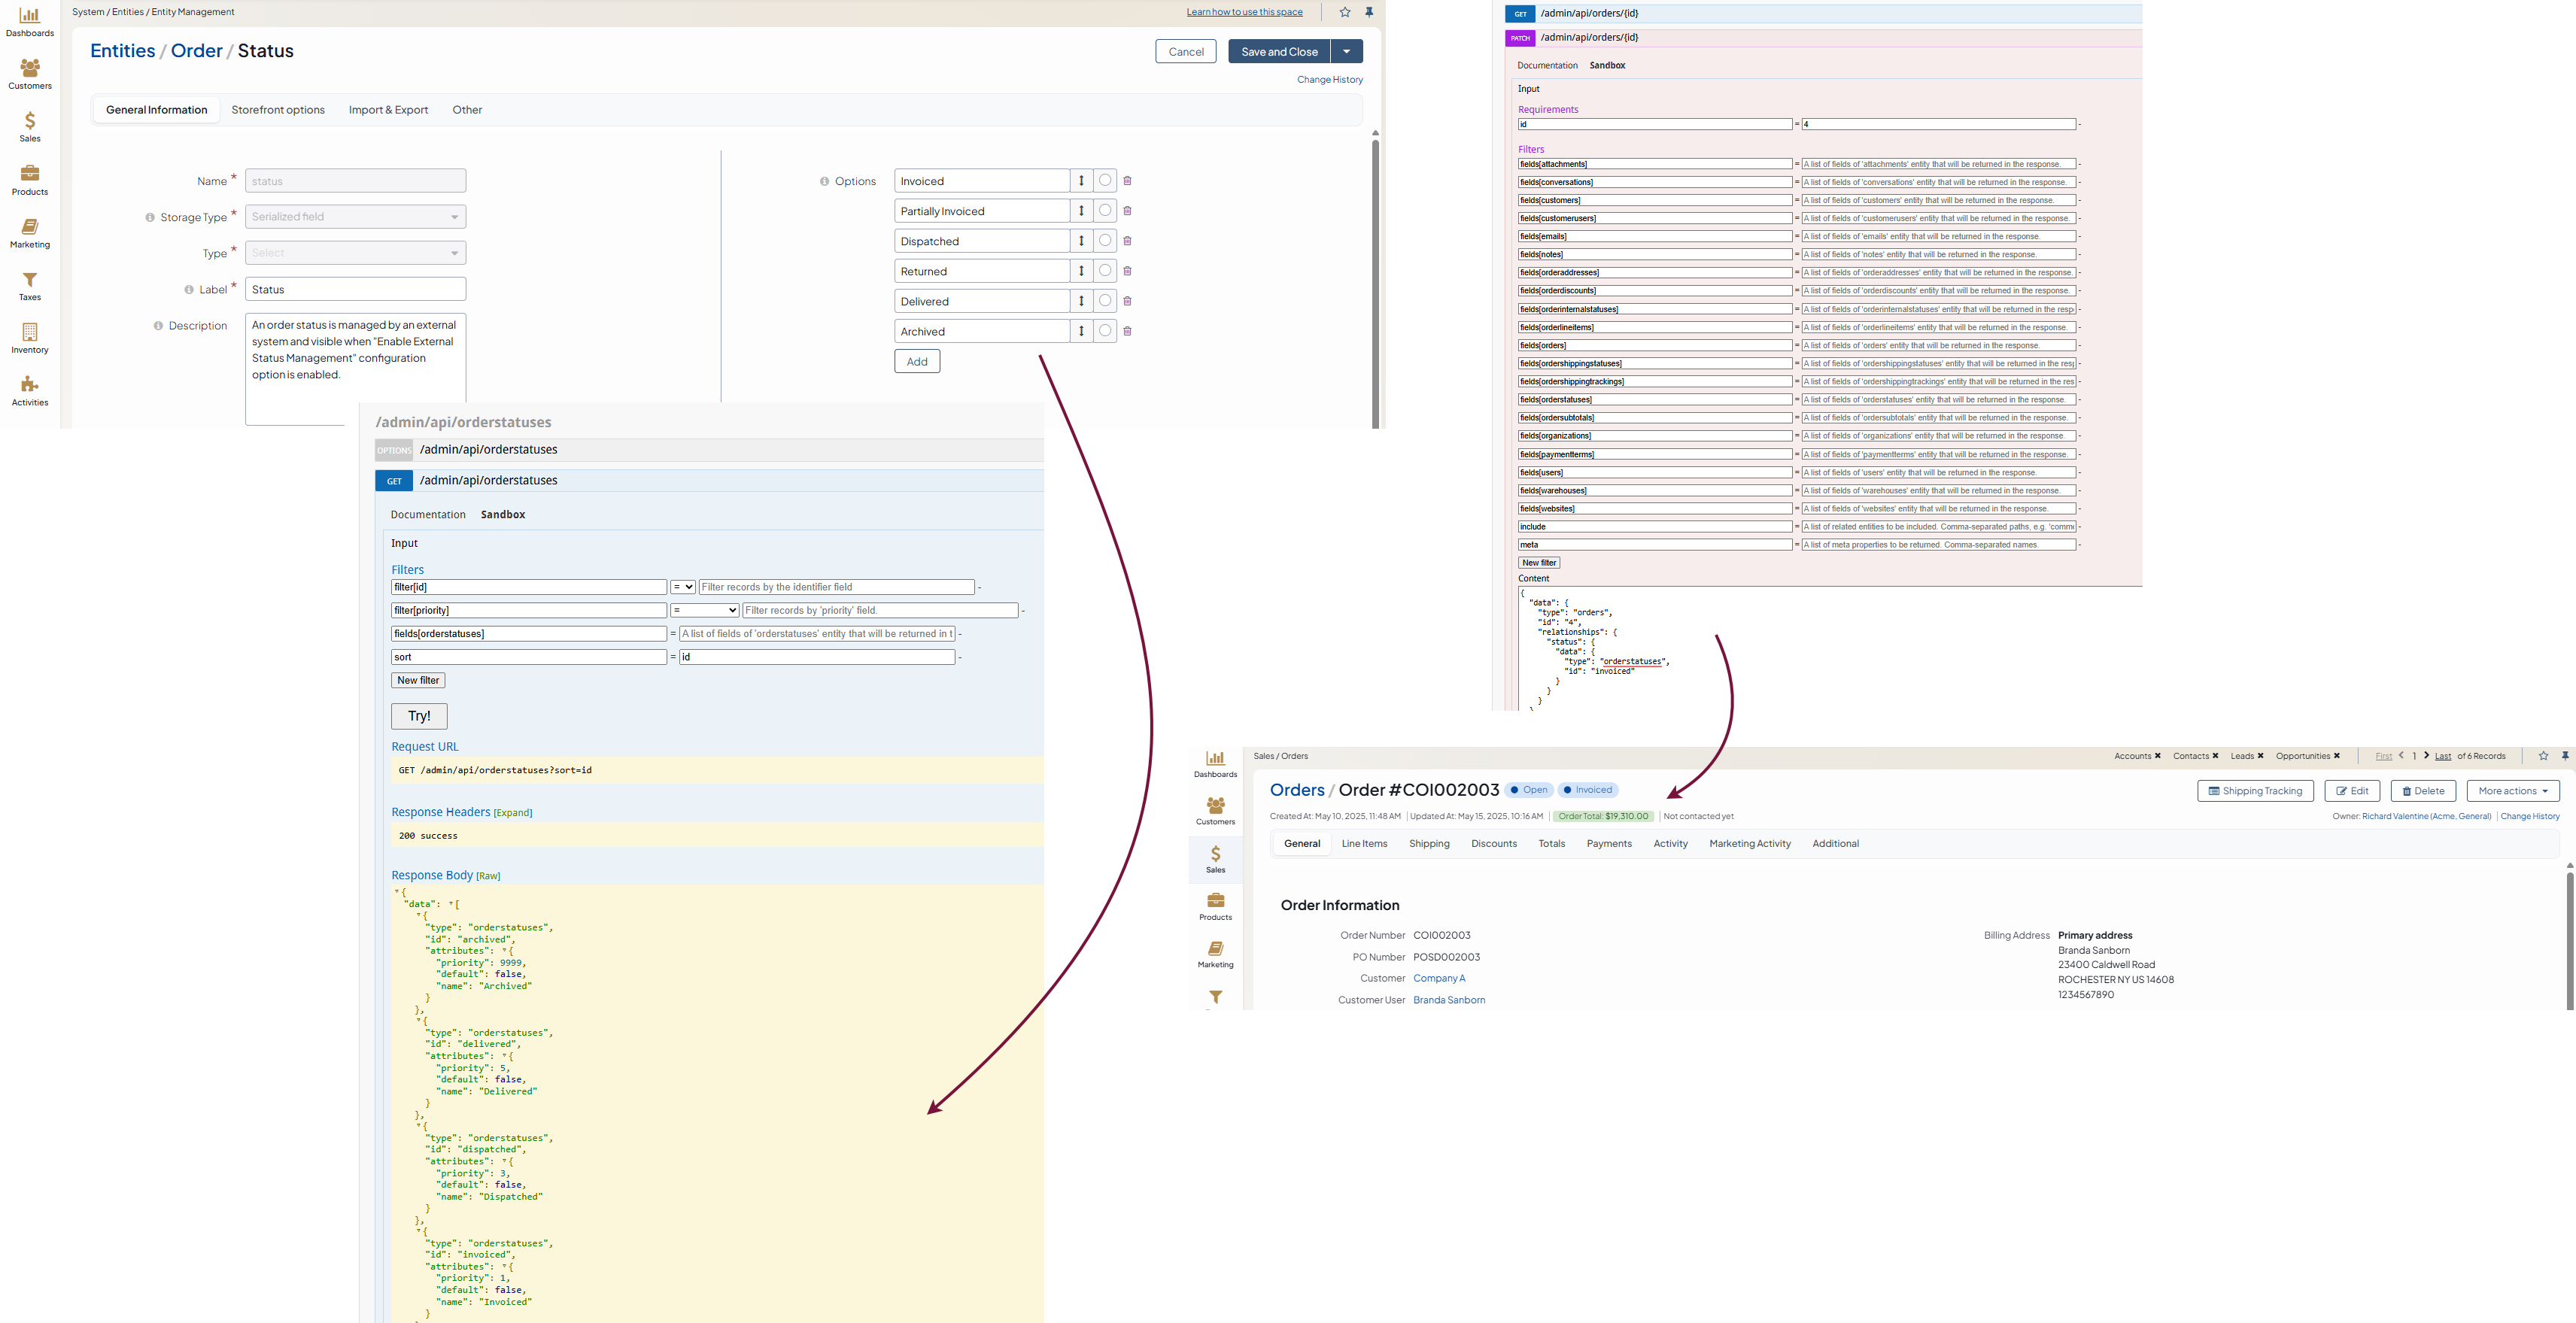
Task: Click the Change History link under Save
Action: coord(1329,80)
